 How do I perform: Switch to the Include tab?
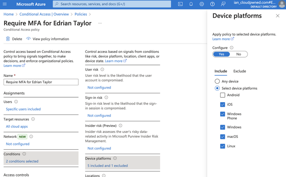pyautogui.click(x=221, y=71)
